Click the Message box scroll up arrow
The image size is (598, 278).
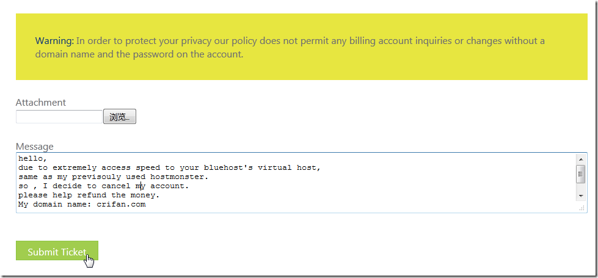(580, 159)
